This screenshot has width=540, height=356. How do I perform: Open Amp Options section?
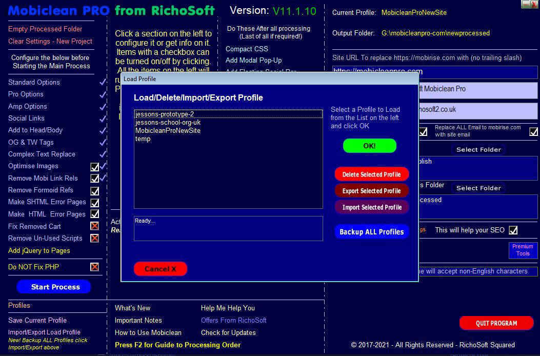(28, 107)
